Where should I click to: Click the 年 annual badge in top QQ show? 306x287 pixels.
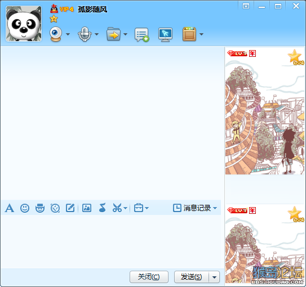pos(252,53)
